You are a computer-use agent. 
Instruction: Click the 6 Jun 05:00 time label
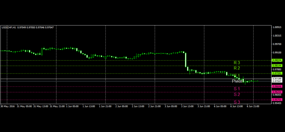[220, 107]
